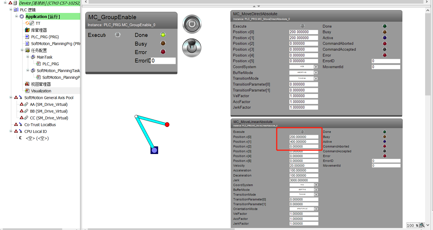Select the SoftMotion_PlanningTask item
Screen dimensions: 433x230
click(58, 71)
